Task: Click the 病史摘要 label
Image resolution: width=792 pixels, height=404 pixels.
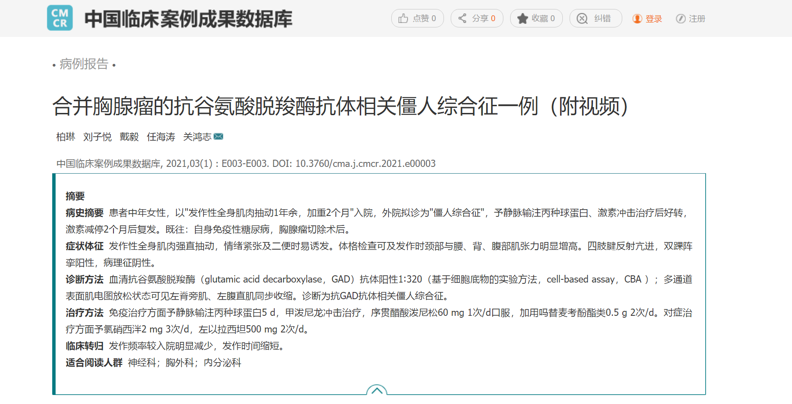Action: 85,213
